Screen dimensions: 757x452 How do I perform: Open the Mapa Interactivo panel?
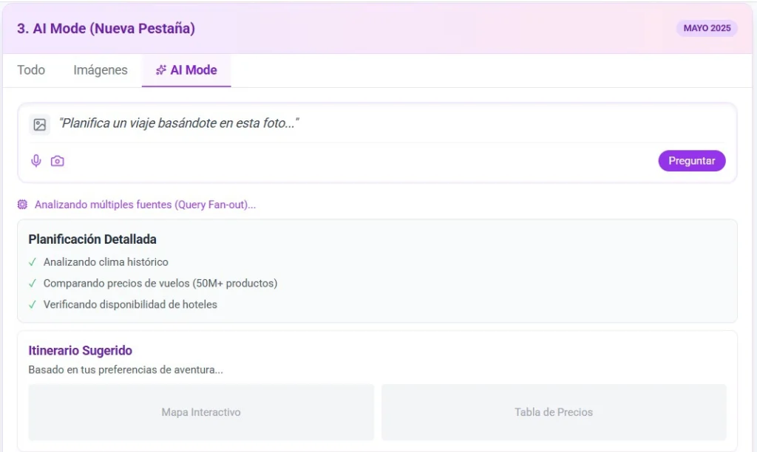click(201, 412)
